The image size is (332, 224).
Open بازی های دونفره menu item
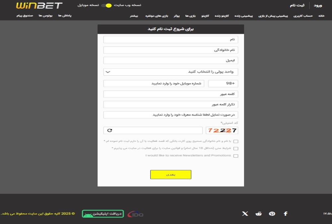157,16
